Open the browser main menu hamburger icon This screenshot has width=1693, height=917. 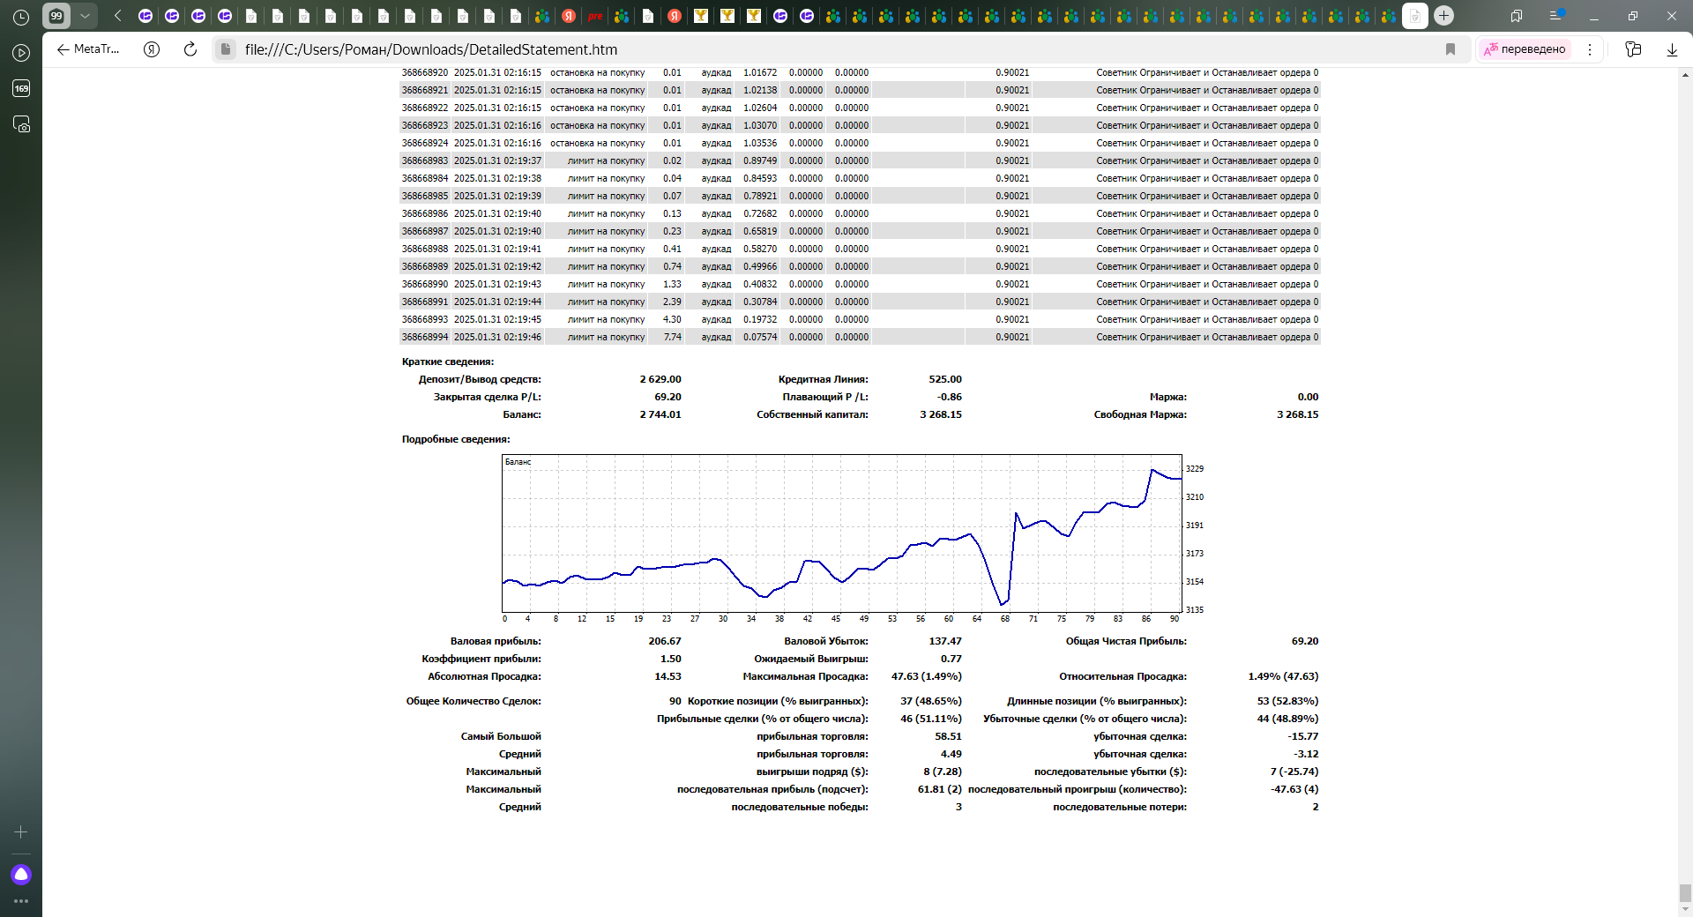pos(1556,16)
